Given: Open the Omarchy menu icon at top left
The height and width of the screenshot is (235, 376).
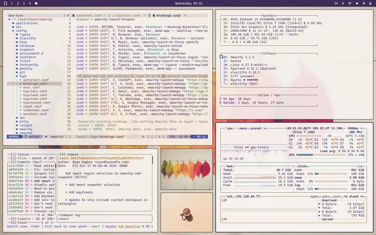Looking at the screenshot, I should (5, 3).
